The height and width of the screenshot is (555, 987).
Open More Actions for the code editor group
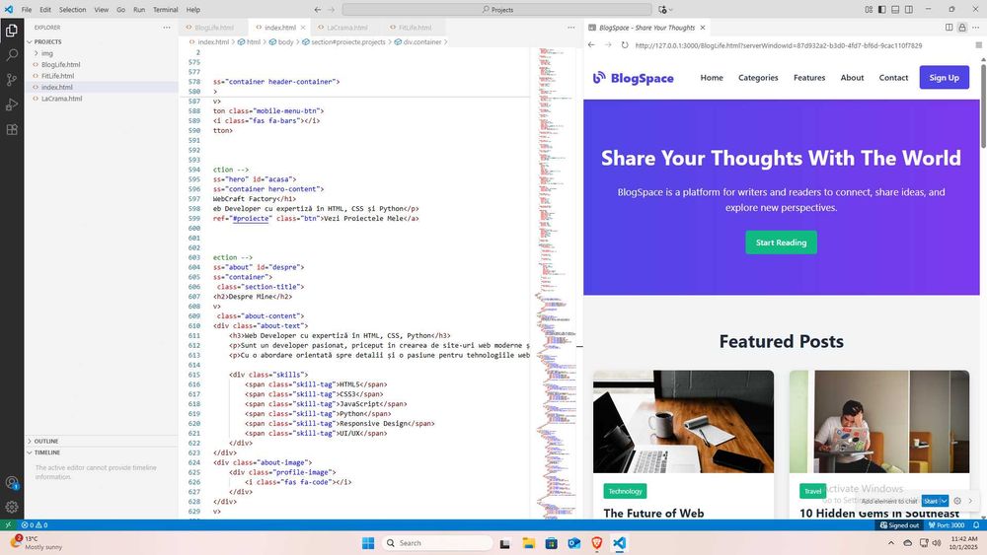[570, 28]
